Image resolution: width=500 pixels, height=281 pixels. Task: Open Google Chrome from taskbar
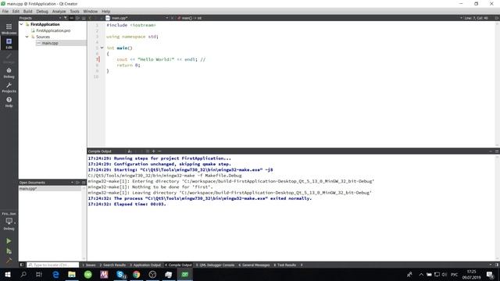point(137,274)
